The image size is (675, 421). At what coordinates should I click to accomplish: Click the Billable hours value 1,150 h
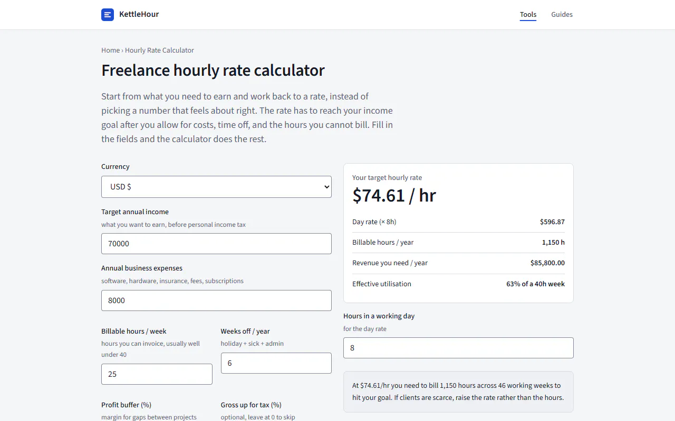[553, 243]
